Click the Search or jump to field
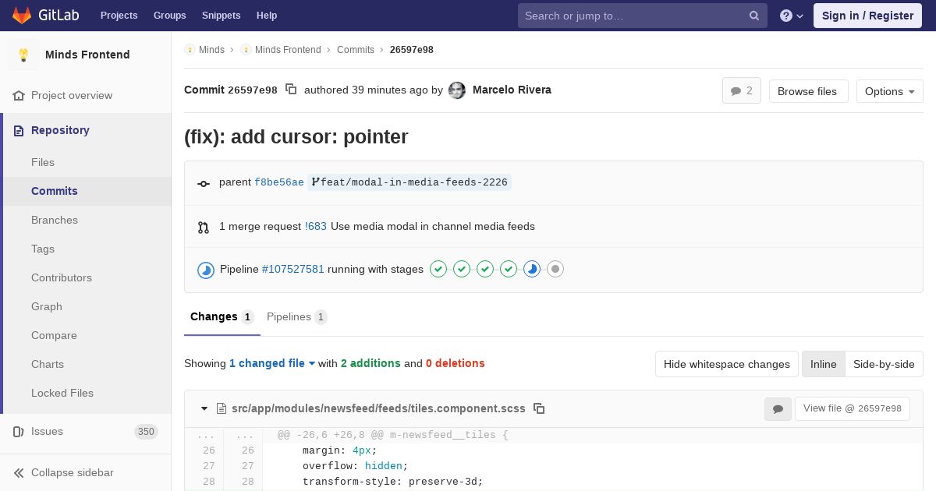Viewport: 936px width, 491px height. (633, 16)
